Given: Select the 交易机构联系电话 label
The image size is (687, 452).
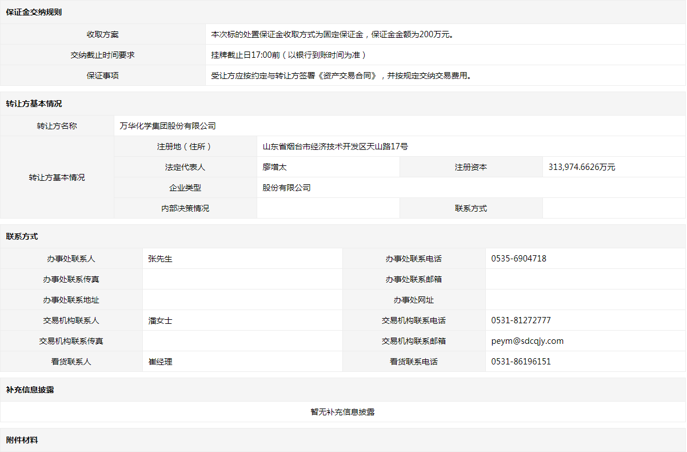Looking at the screenshot, I should [x=414, y=320].
